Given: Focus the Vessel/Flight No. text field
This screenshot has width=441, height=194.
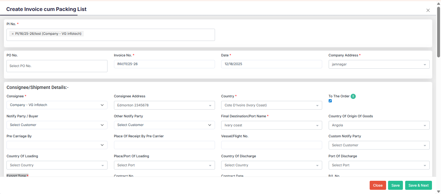Looking at the screenshot, I should (x=271, y=145).
